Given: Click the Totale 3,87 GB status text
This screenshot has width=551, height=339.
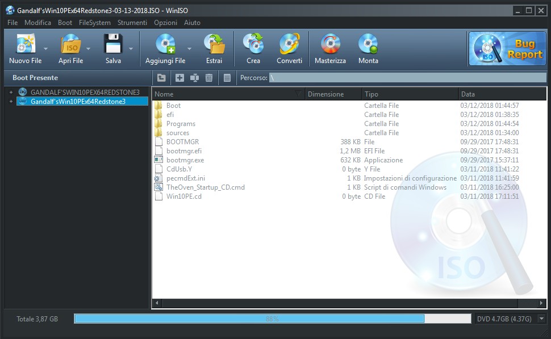Looking at the screenshot, I should [37, 319].
